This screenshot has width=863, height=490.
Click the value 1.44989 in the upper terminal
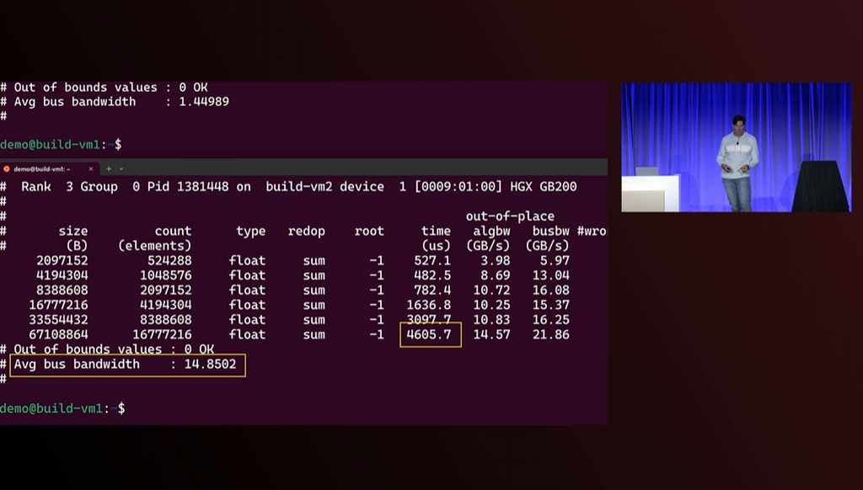(x=204, y=102)
